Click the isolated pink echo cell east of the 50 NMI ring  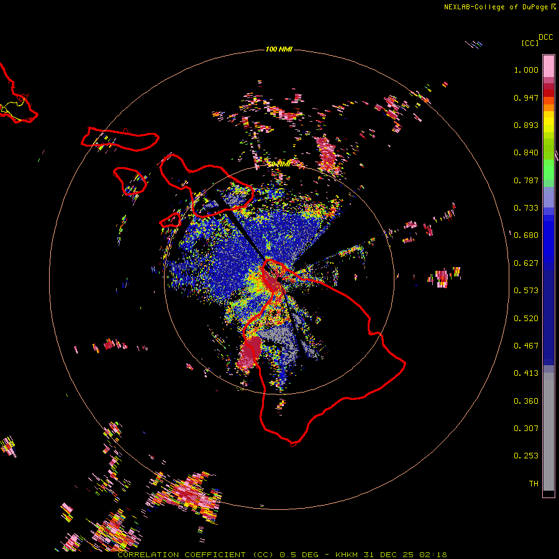tap(442, 278)
